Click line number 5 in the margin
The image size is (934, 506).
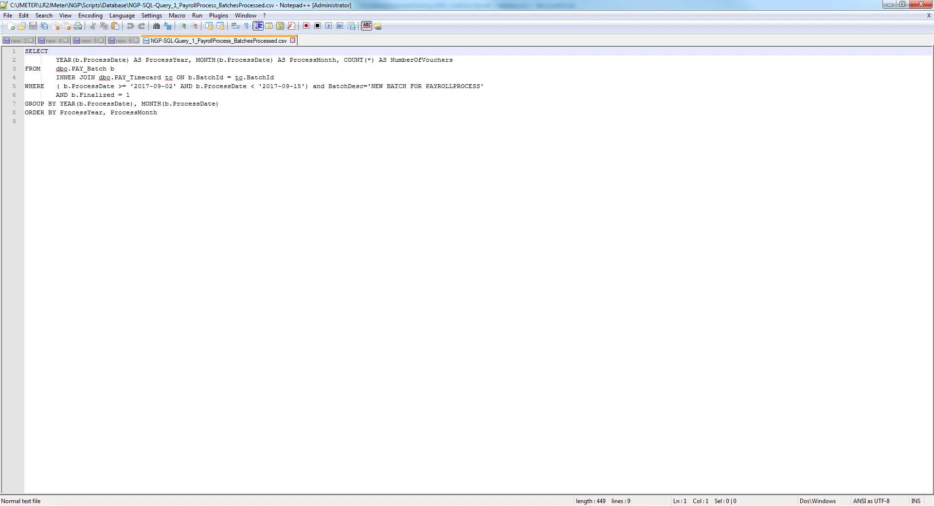click(14, 86)
